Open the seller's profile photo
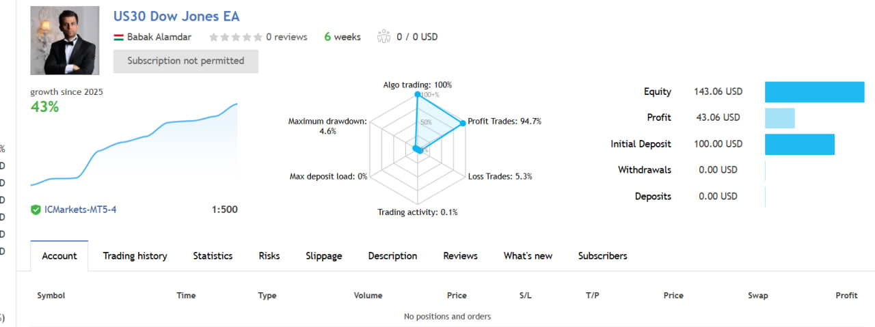The height and width of the screenshot is (327, 875). pos(65,40)
